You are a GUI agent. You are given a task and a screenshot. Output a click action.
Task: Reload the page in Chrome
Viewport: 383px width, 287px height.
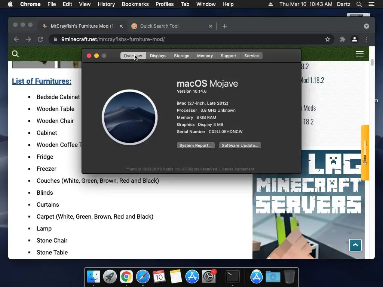(x=40, y=39)
